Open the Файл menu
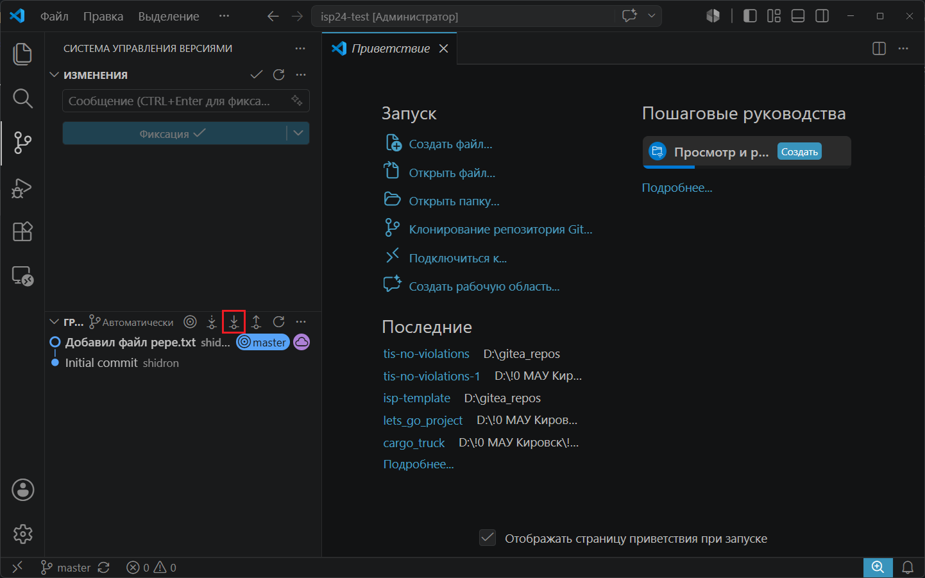This screenshot has width=925, height=578. click(x=55, y=16)
